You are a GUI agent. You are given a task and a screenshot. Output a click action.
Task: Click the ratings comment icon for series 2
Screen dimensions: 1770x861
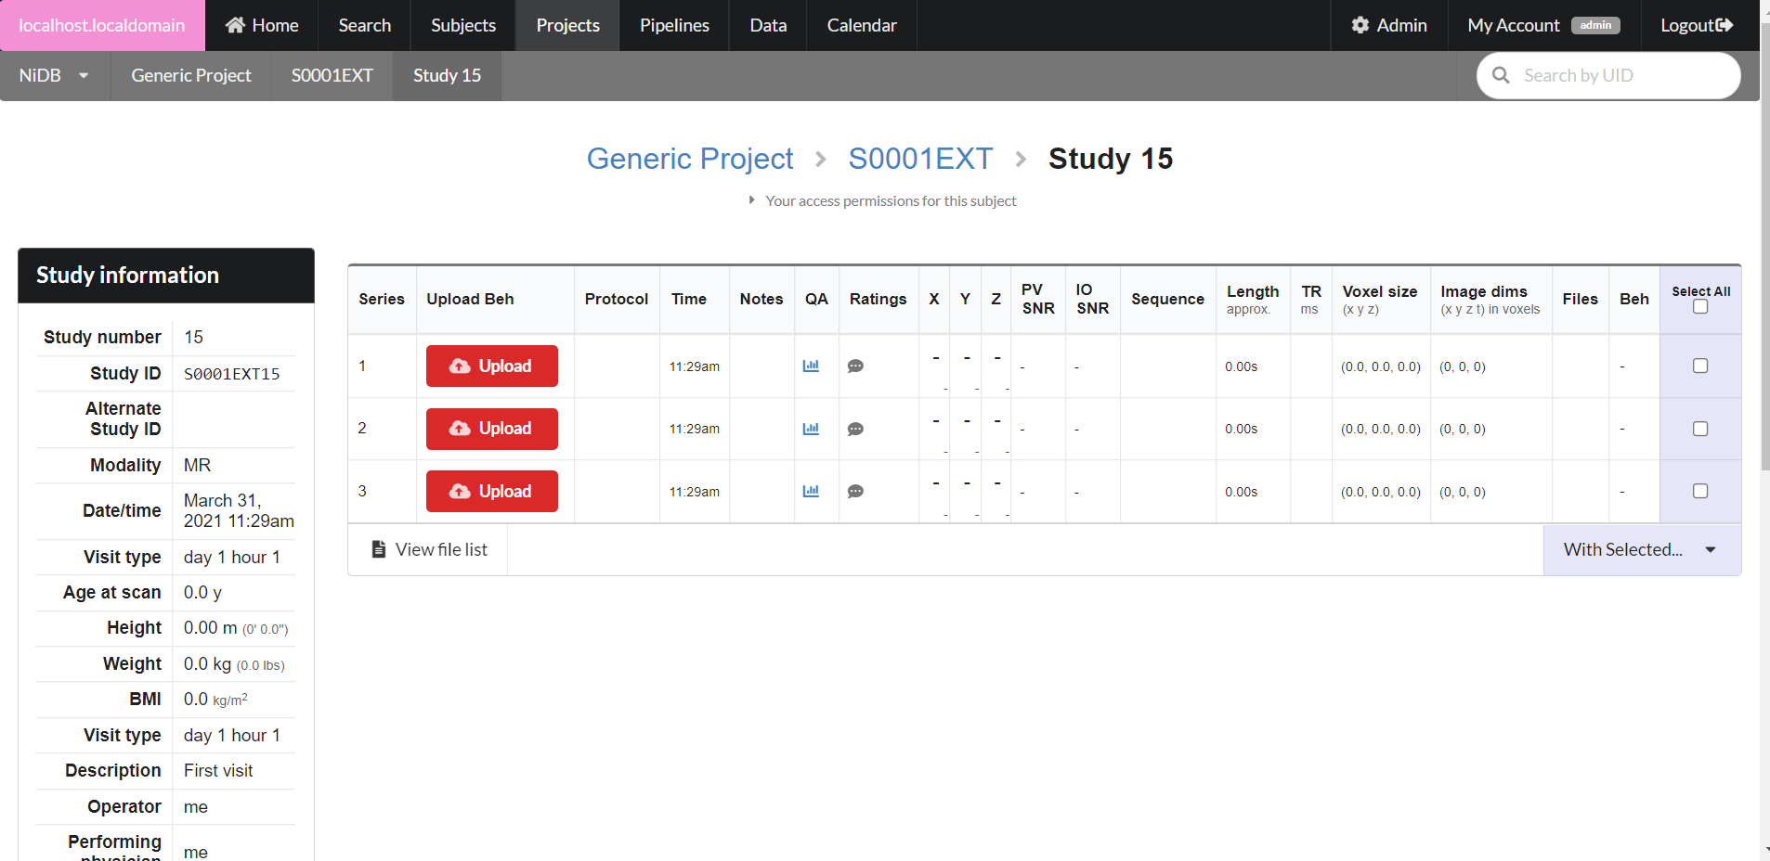855,429
